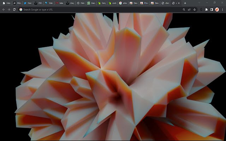Switch to the Priv tab
The height and width of the screenshot is (141, 226).
click(x=144, y=3)
